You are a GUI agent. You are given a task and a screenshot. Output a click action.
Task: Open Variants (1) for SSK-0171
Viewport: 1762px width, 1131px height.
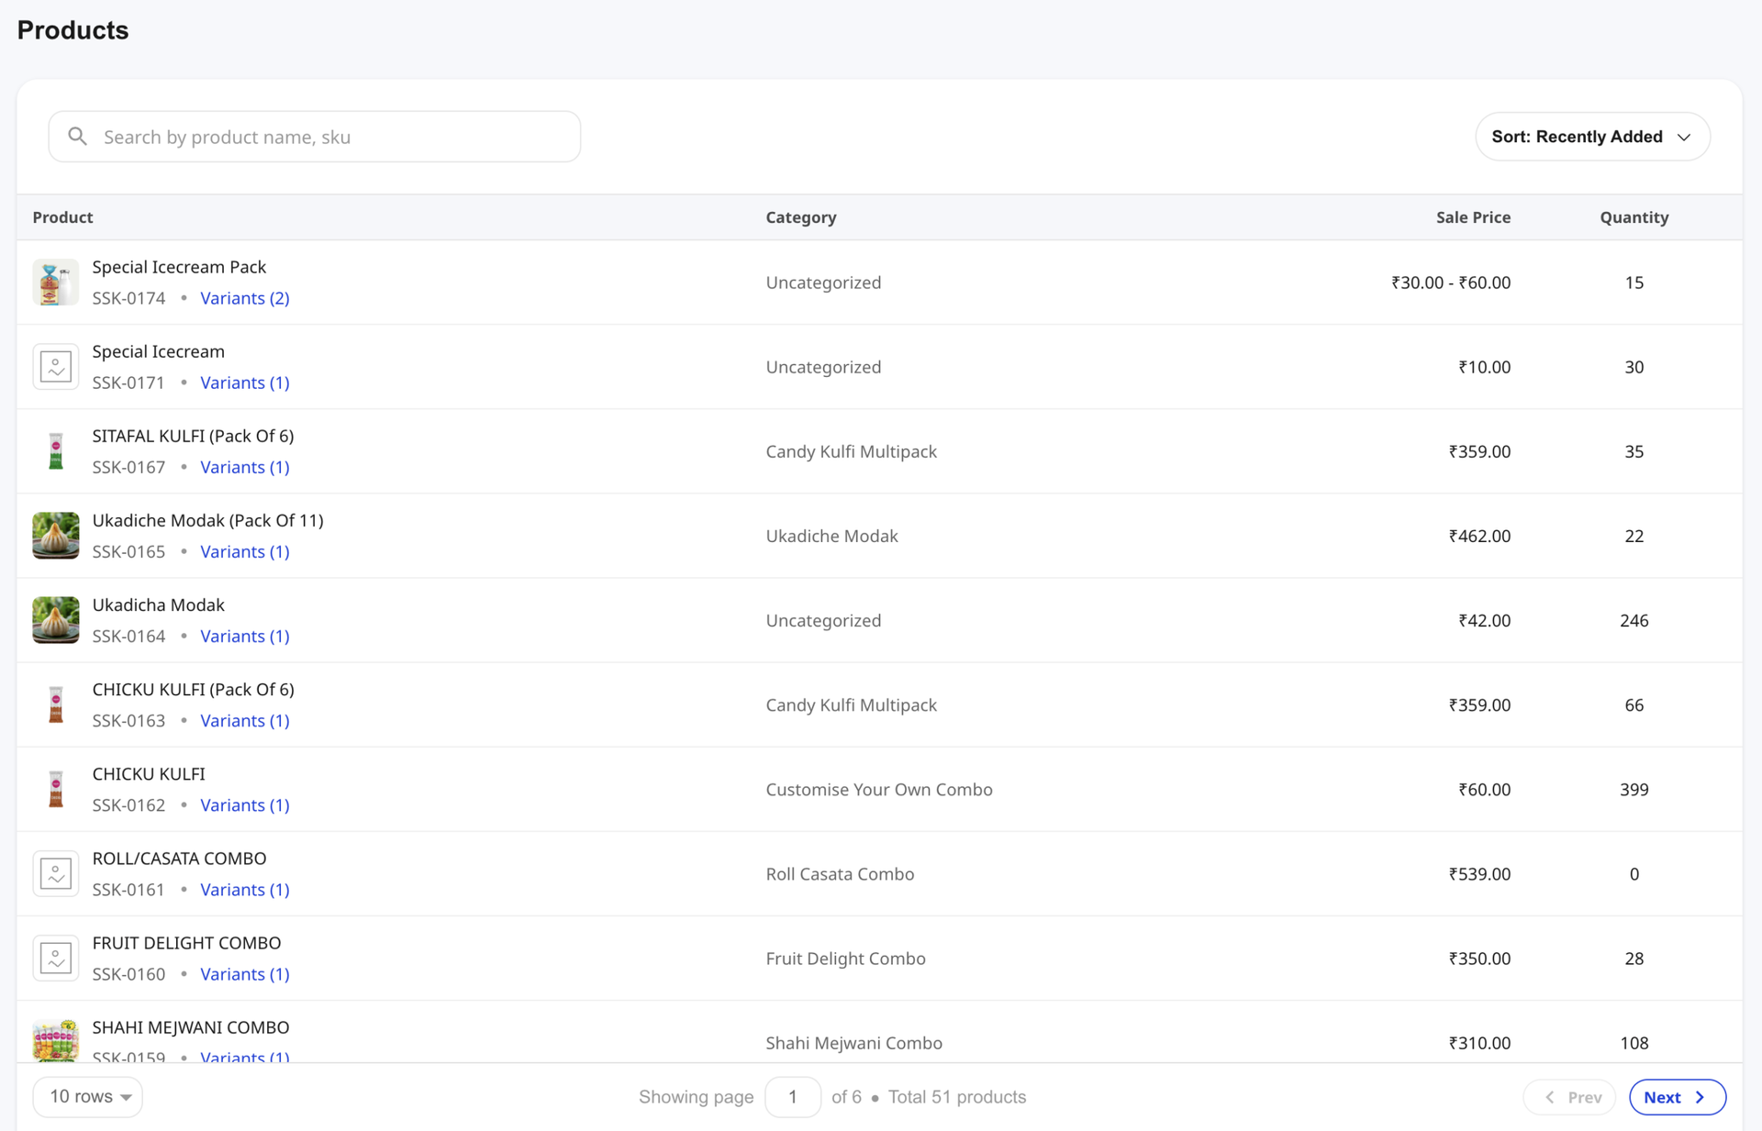(245, 383)
